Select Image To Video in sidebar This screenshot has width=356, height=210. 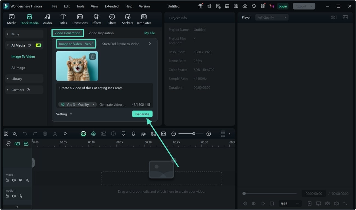[23, 56]
